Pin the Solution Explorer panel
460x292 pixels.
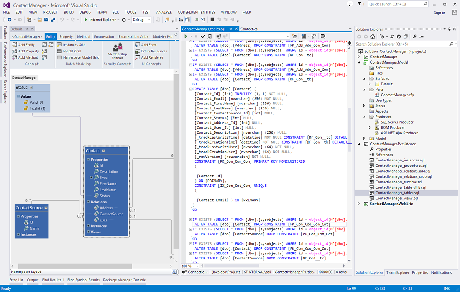449,29
